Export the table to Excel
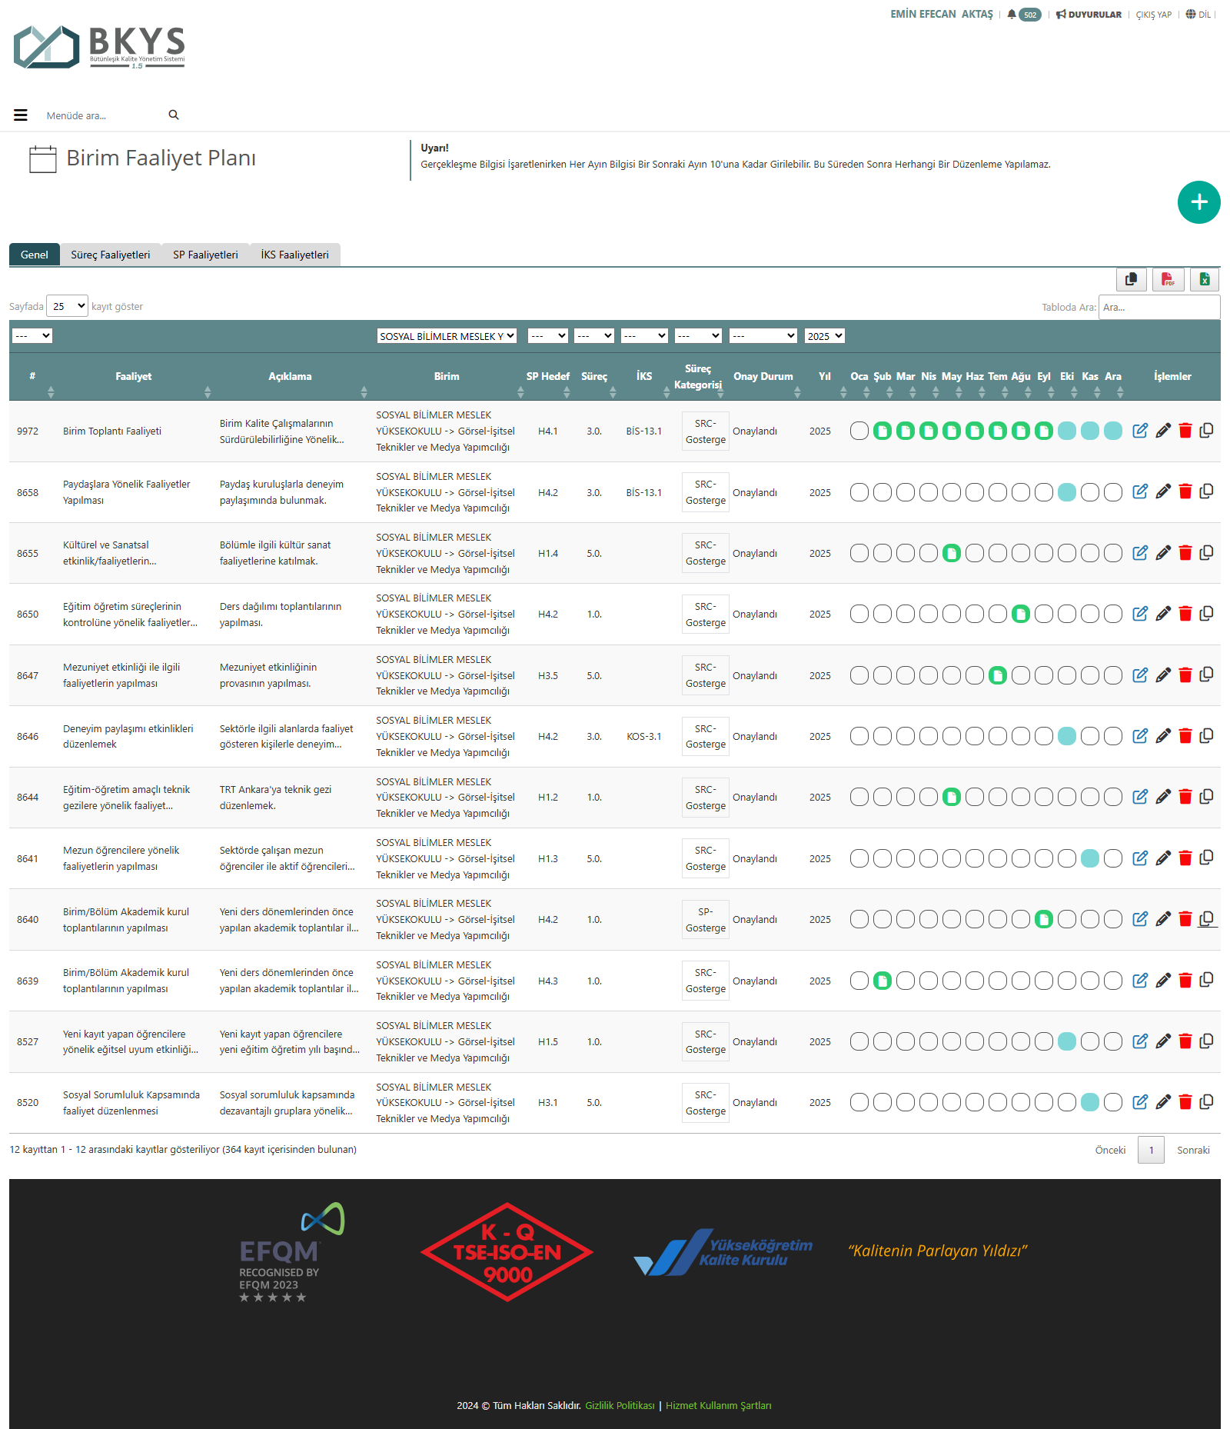The image size is (1230, 1429). click(x=1205, y=279)
